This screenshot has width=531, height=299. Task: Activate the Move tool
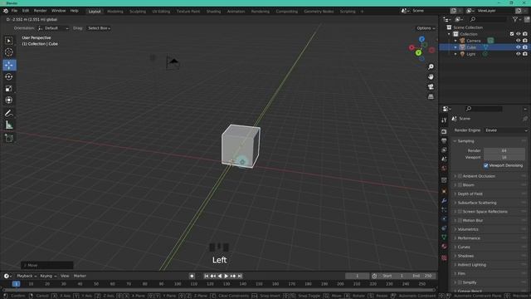click(9, 65)
